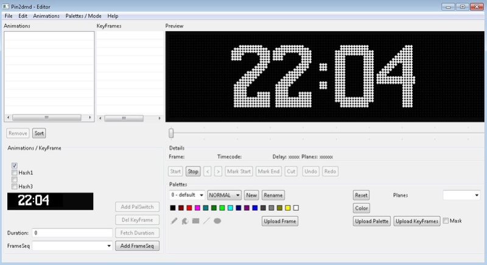Image resolution: width=487 pixels, height=265 pixels.
Task: Click the small 22:04 keyframe thumbnail
Action: (50, 201)
